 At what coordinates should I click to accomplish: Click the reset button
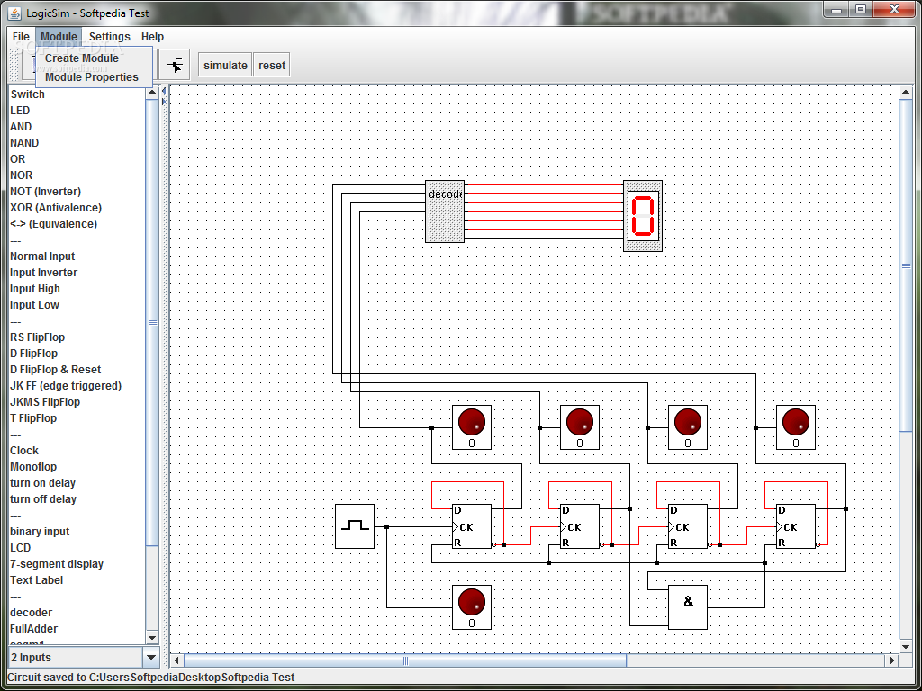point(272,65)
